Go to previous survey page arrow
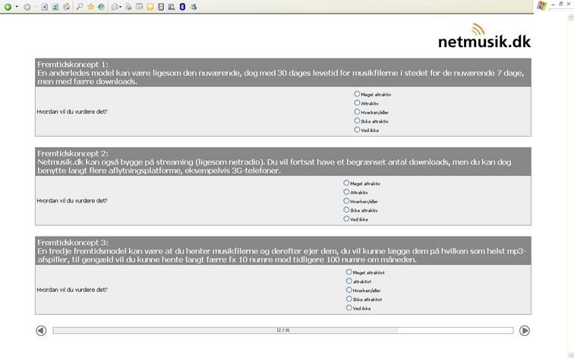The height and width of the screenshot is (358, 574). point(41,331)
